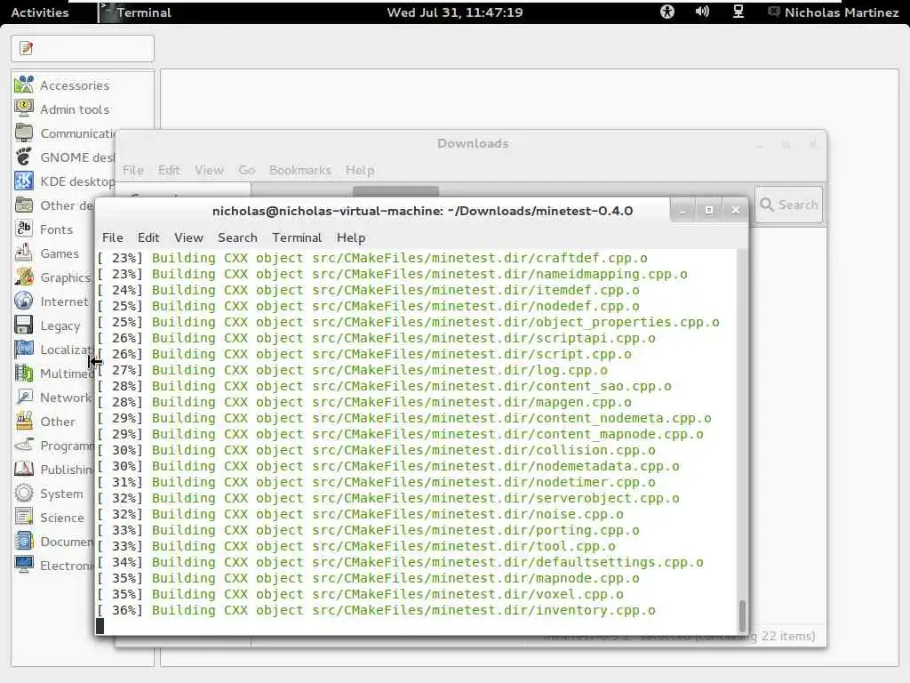The width and height of the screenshot is (910, 683).
Task: Open Nicholas Martinez user menu
Action: point(834,12)
